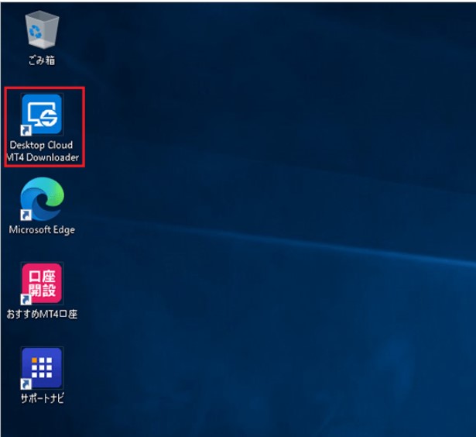Click the white 口座開設 characters in pink icon
The width and height of the screenshot is (476, 437).
coord(42,282)
